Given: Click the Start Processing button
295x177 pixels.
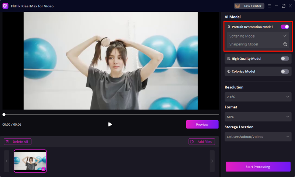Looking at the screenshot, I should coord(258,167).
